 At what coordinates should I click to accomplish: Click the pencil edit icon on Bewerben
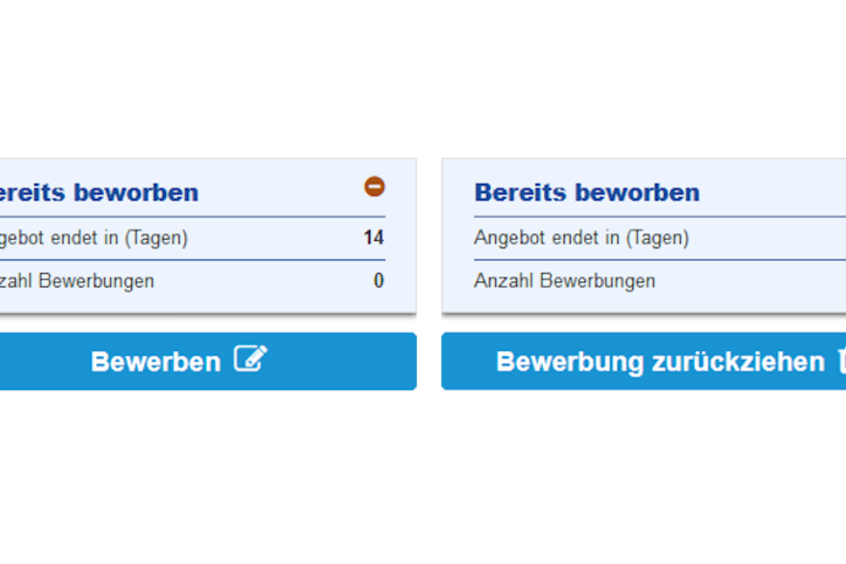pos(250,358)
